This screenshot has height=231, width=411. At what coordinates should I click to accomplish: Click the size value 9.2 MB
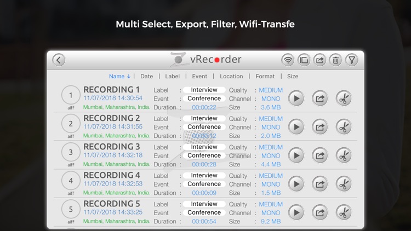pos(271,222)
